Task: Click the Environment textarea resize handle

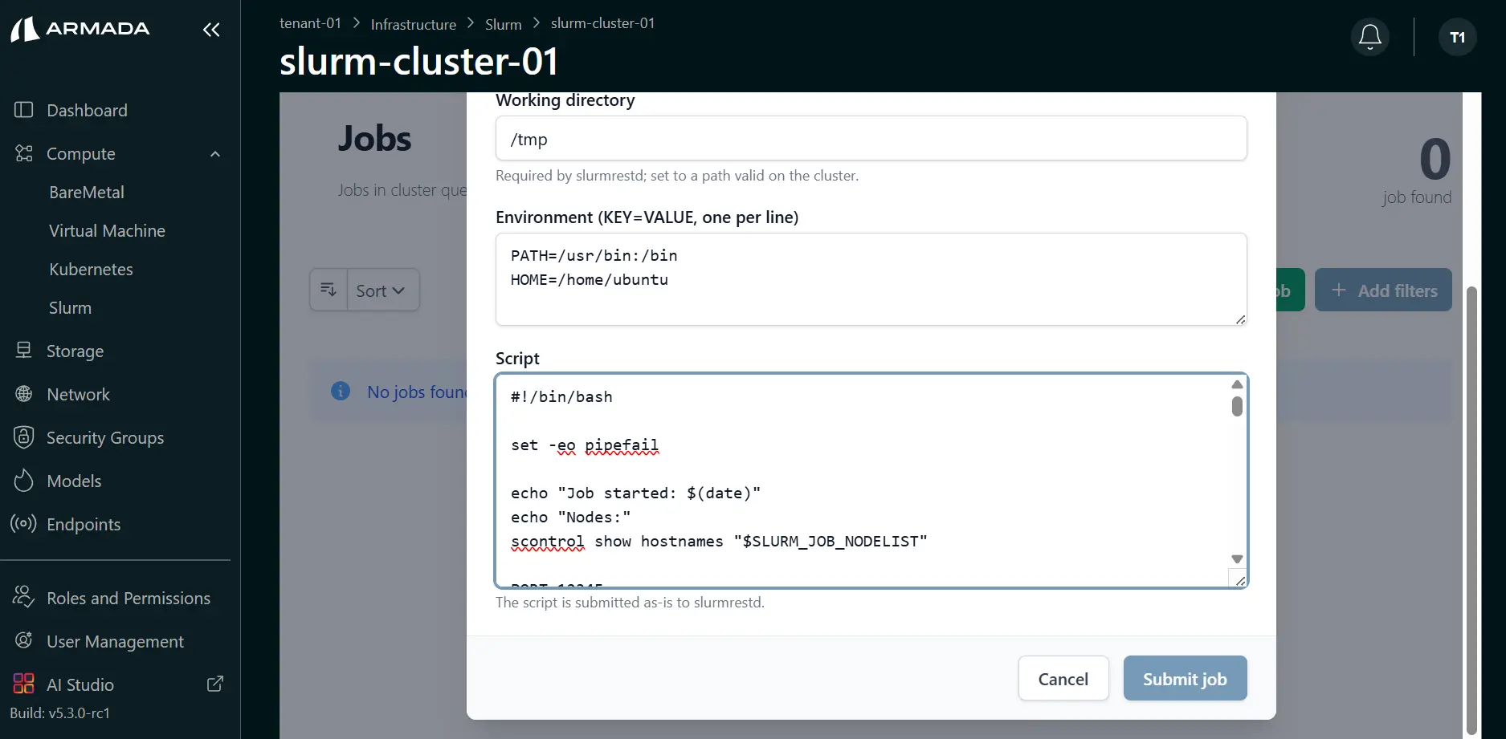Action: [x=1240, y=319]
